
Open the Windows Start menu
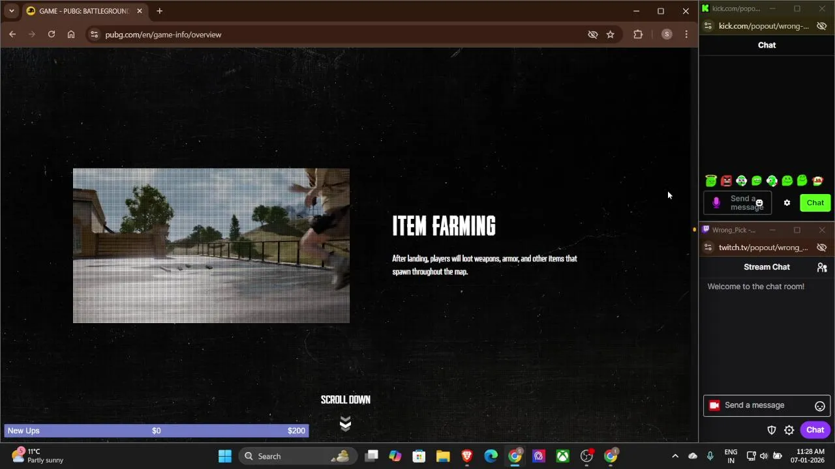coord(225,456)
